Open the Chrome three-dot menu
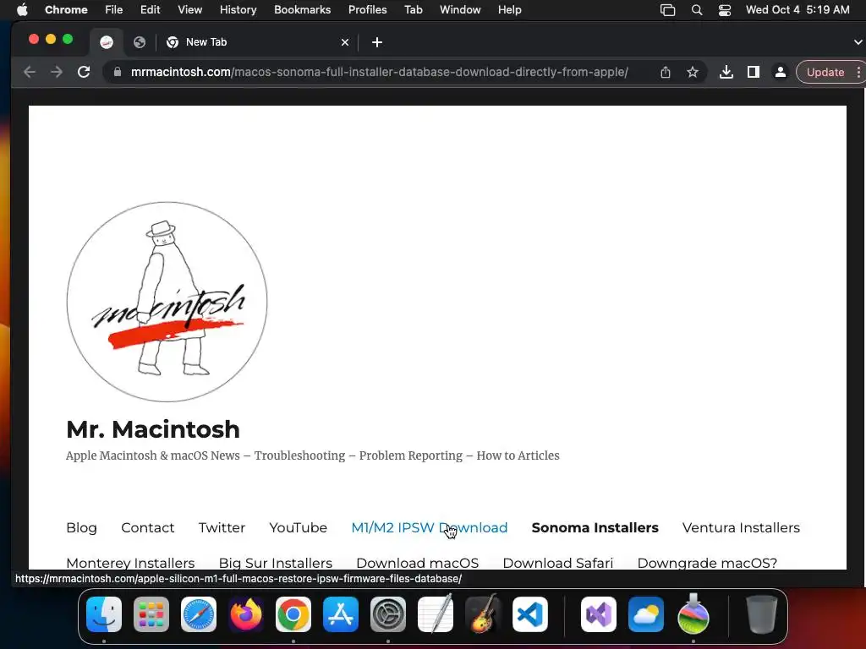Screen dimensions: 866x649 858,73
